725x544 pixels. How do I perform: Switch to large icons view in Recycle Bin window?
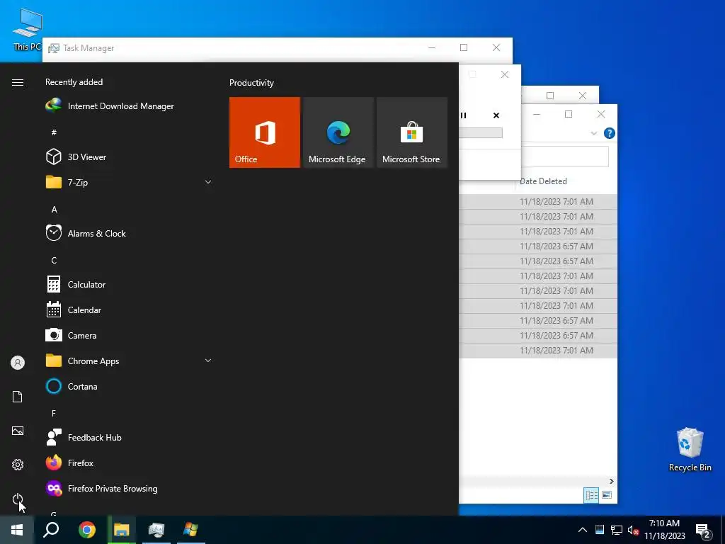[607, 495]
